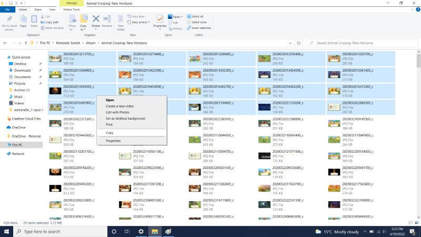Click Select none in ribbon
421x237 pixels.
(196, 22)
